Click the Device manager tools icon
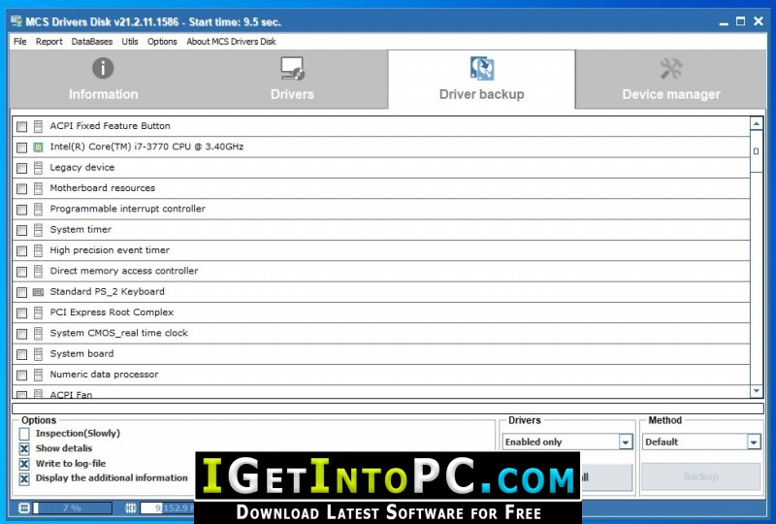This screenshot has width=776, height=524. pyautogui.click(x=671, y=68)
